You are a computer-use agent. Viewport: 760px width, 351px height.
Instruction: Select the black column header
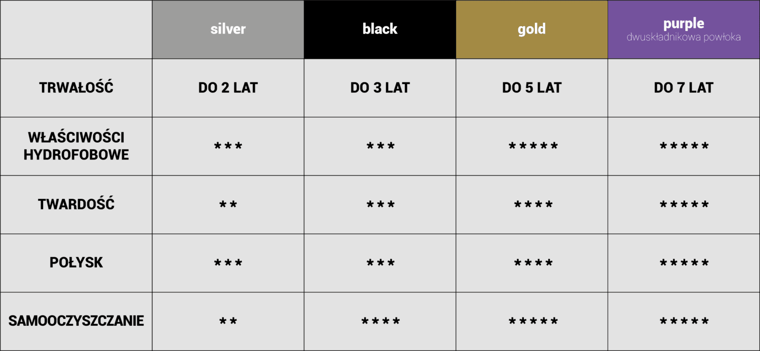pyautogui.click(x=380, y=29)
